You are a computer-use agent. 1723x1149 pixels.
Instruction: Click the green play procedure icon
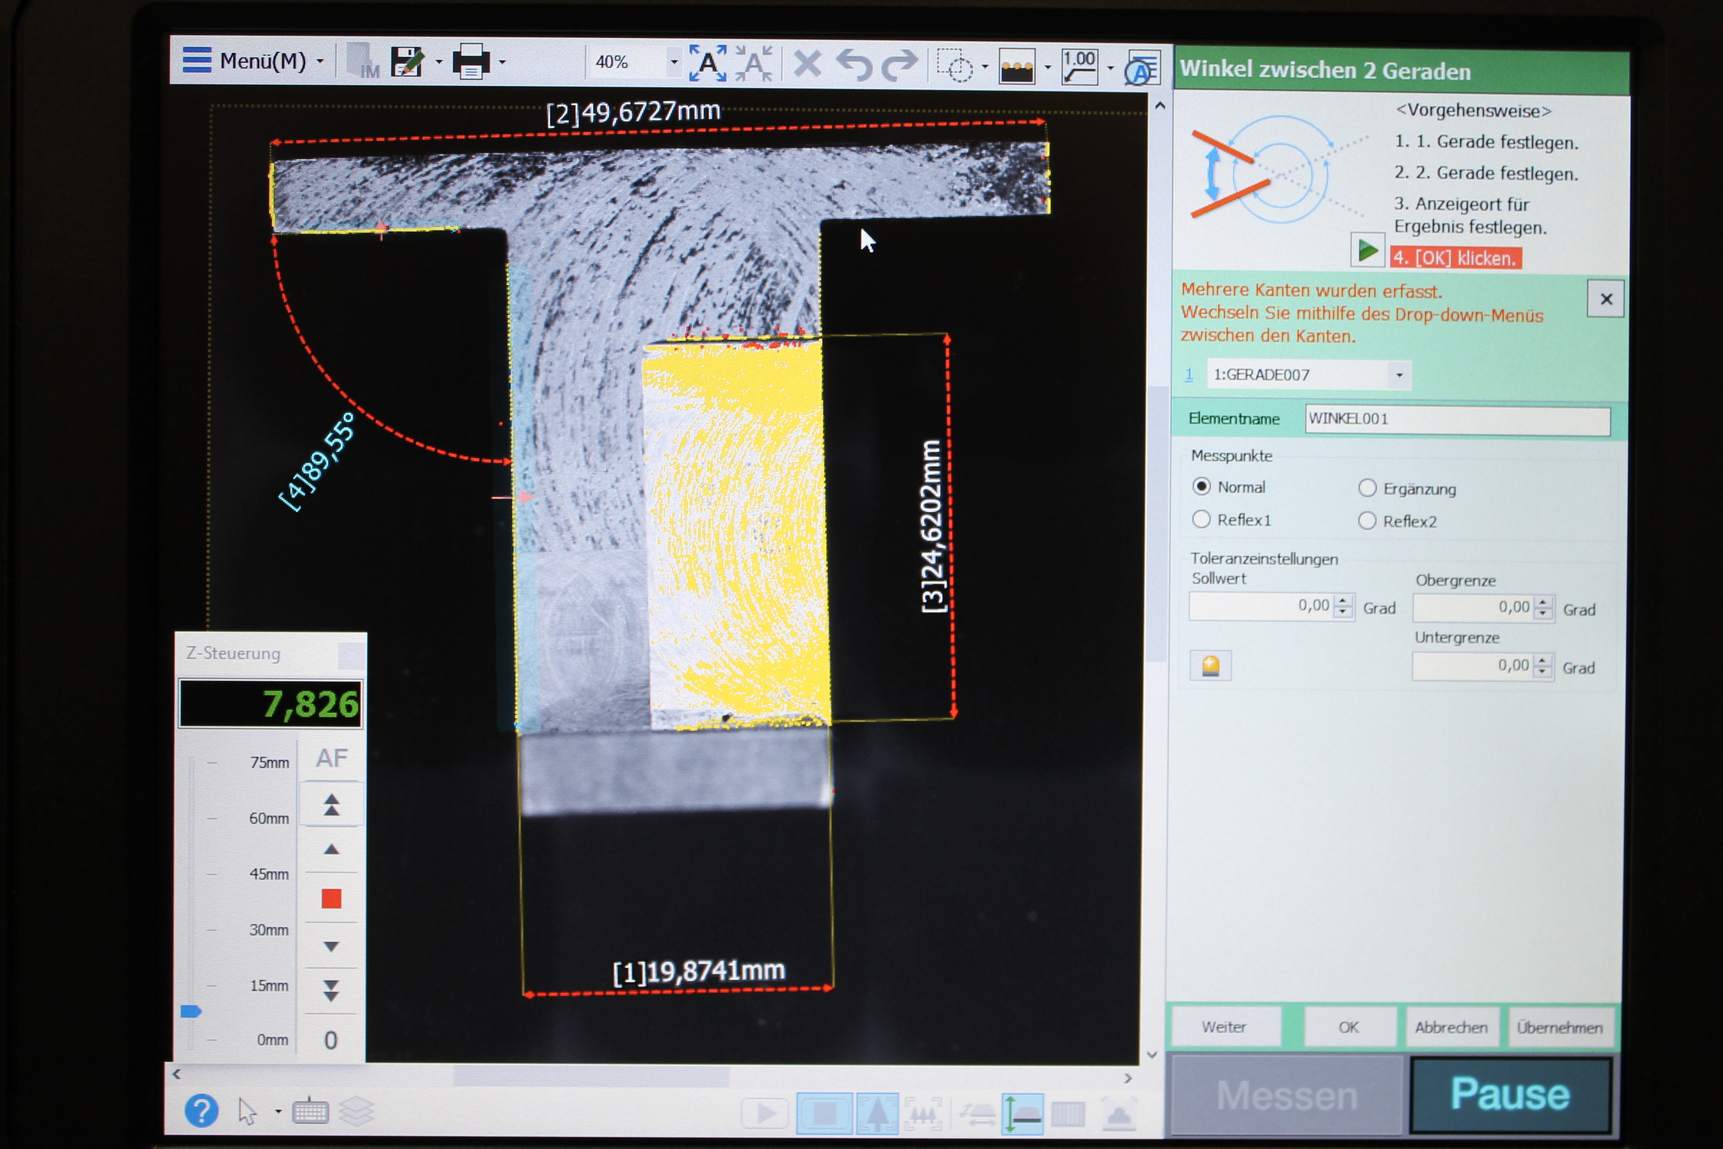pyautogui.click(x=1367, y=251)
